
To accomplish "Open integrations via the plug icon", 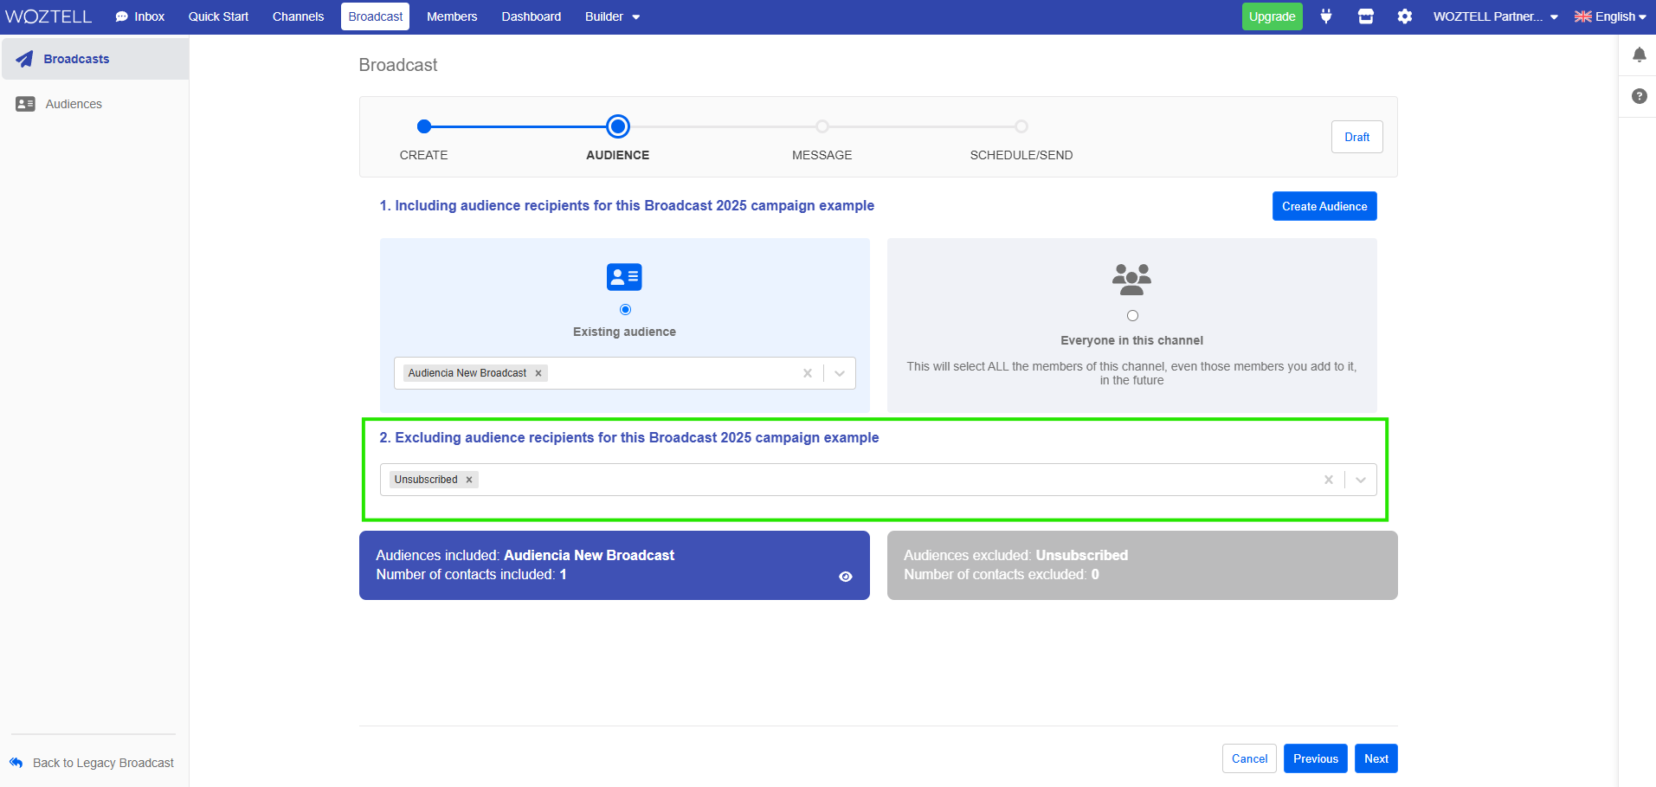I will pos(1326,16).
